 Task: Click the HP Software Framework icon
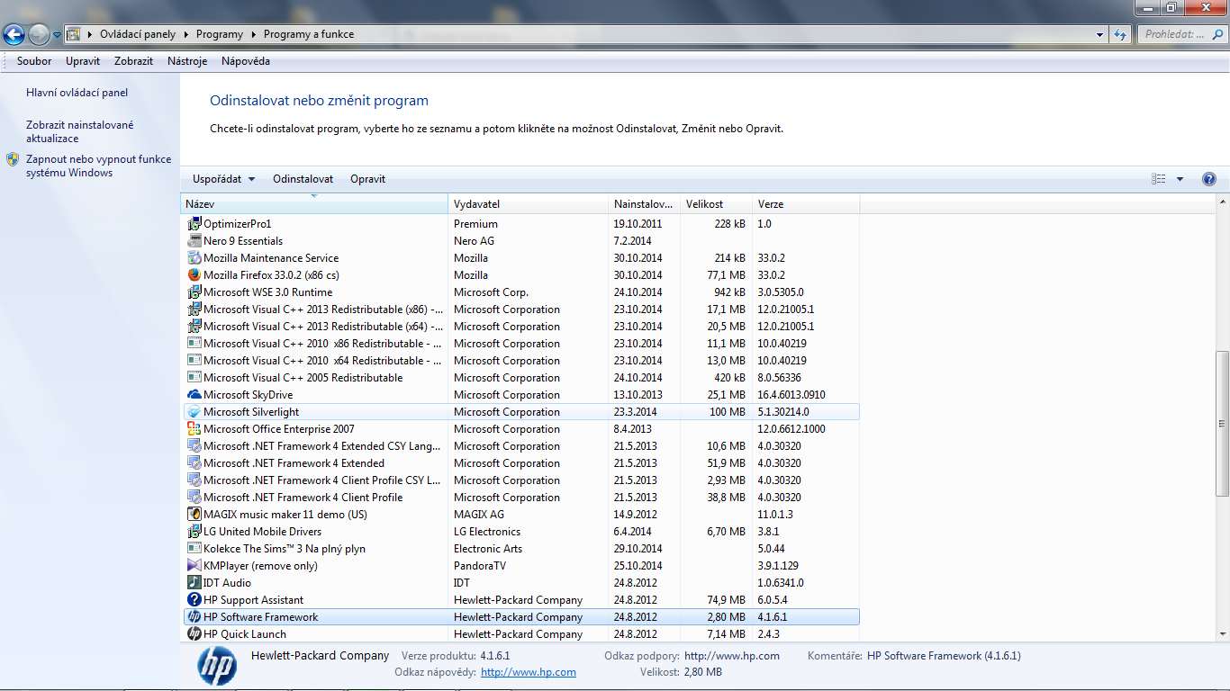click(x=194, y=617)
